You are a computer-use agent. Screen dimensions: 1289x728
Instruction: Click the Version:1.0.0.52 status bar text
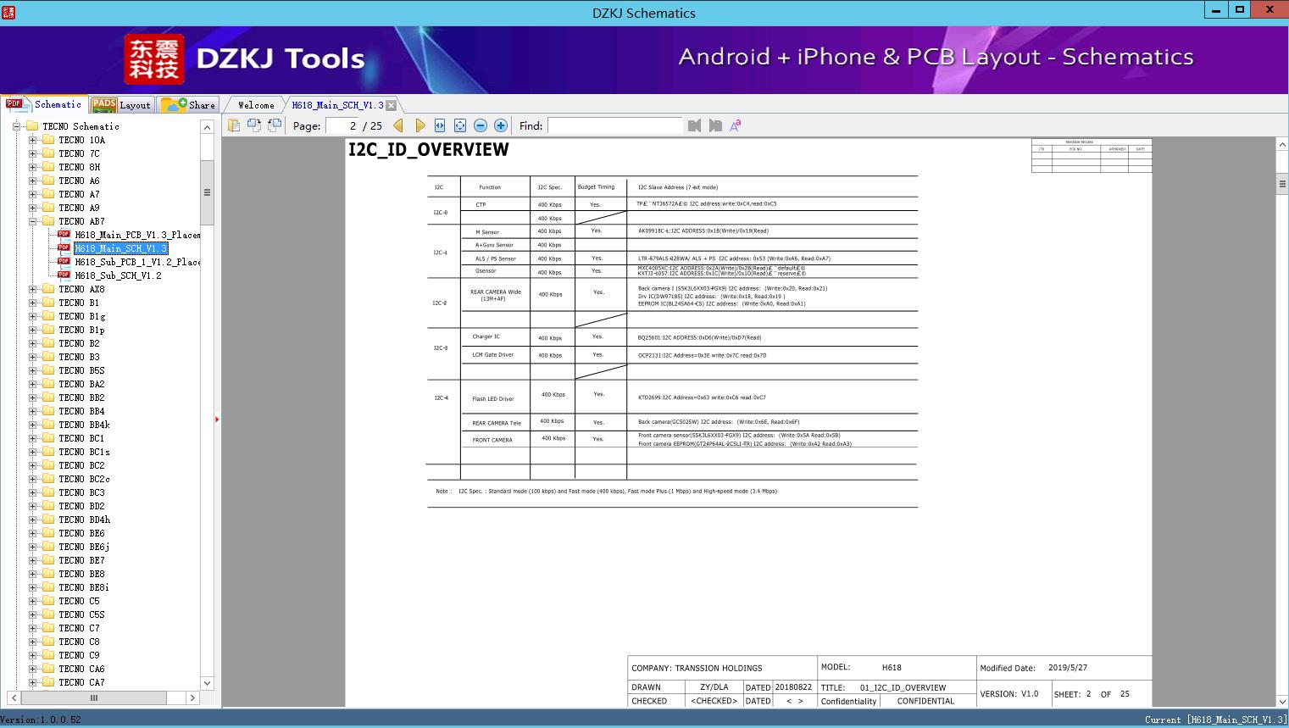[41, 720]
